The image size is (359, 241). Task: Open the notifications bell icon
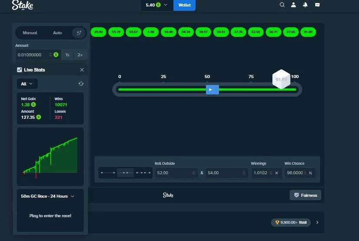(x=305, y=5)
